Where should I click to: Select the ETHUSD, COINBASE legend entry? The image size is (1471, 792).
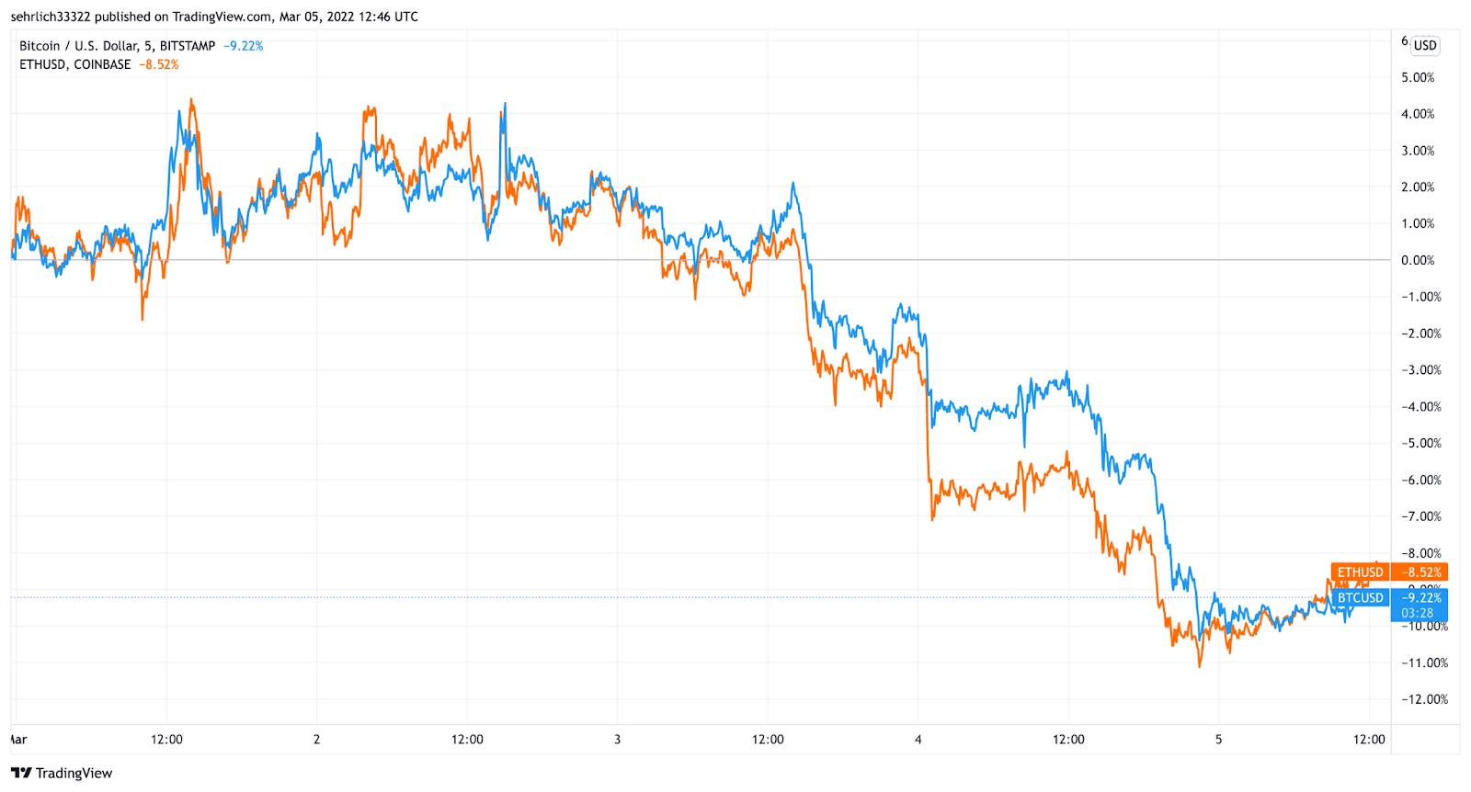pos(74,65)
